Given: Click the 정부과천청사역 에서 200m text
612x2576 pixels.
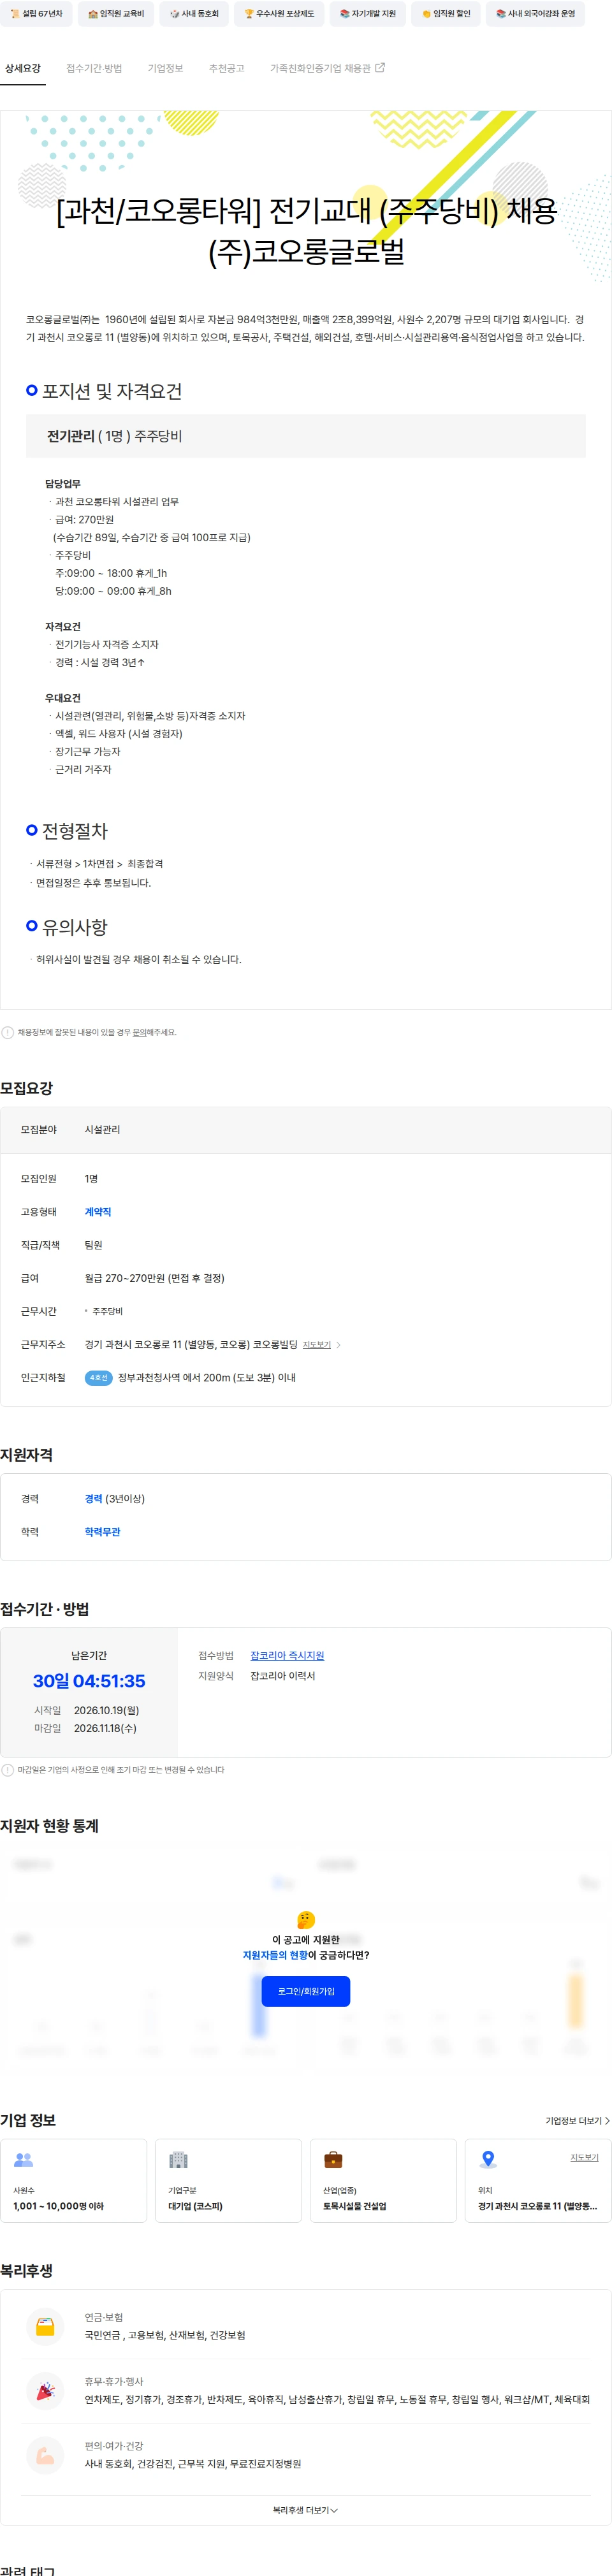Looking at the screenshot, I should click(207, 1378).
